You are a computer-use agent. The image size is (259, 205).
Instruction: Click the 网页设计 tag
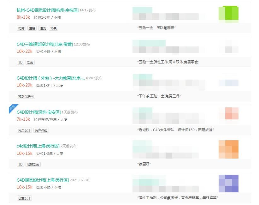pos(24,130)
